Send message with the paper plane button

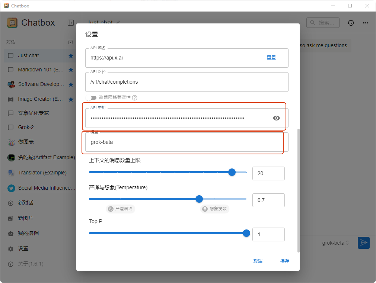(364, 243)
